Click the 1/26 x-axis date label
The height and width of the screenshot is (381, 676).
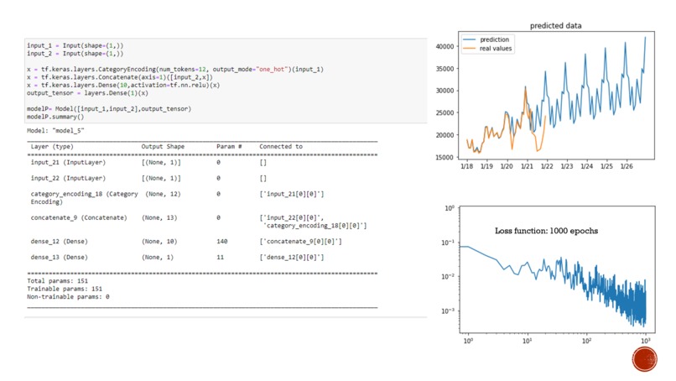[x=627, y=166]
